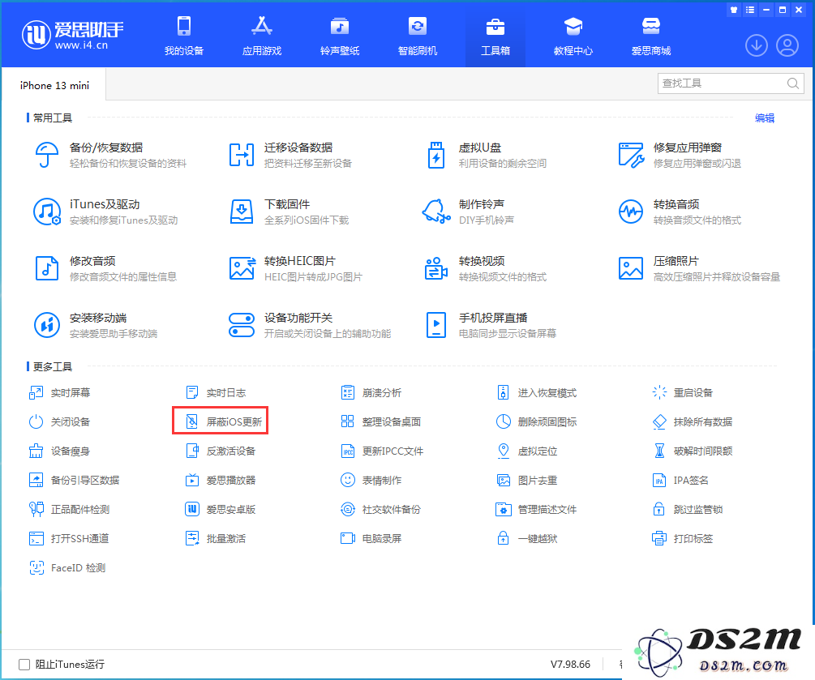The height and width of the screenshot is (680, 815).
Task: Open 反激活设备 tool
Action: 221,451
